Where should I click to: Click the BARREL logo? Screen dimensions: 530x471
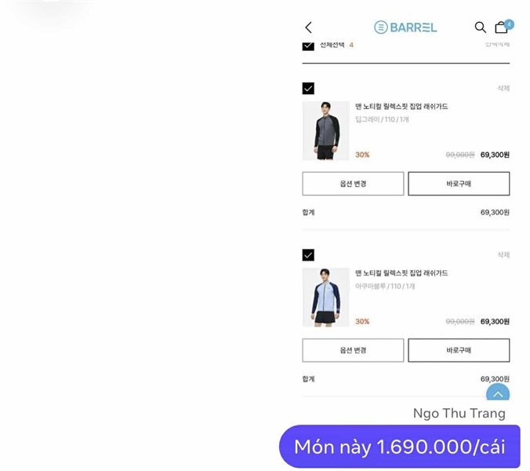click(405, 27)
